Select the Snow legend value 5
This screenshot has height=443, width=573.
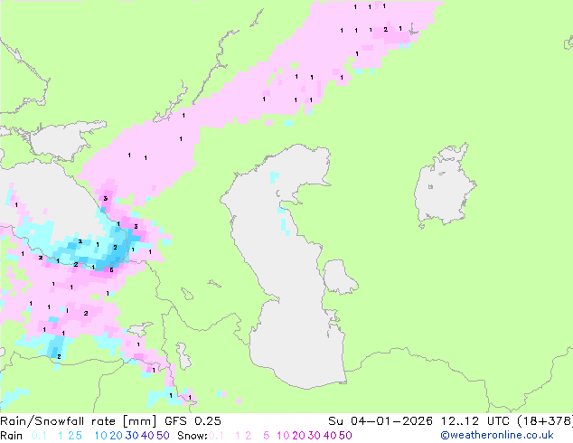[267, 436]
